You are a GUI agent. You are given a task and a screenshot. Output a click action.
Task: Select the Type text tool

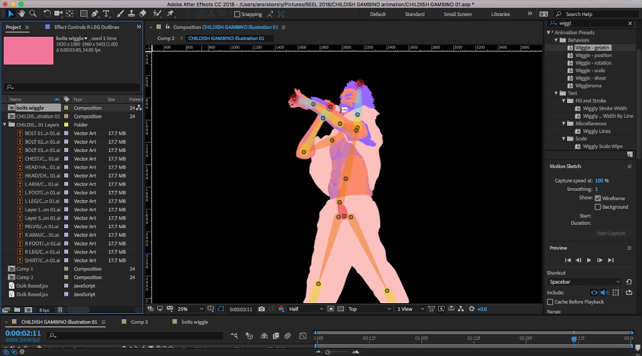tap(106, 14)
